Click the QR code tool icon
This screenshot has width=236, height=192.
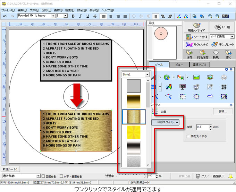[224, 87]
